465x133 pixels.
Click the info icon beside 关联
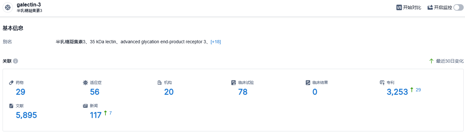tap(15, 61)
